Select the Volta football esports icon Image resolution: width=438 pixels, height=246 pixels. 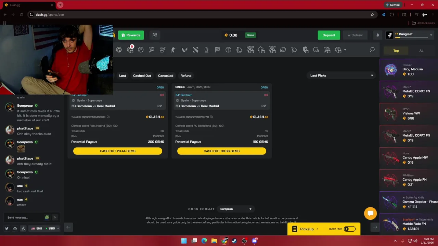(x=250, y=50)
